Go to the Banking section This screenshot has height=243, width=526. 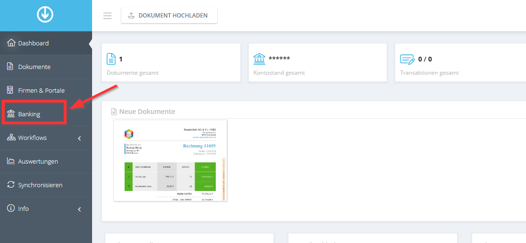[46, 114]
